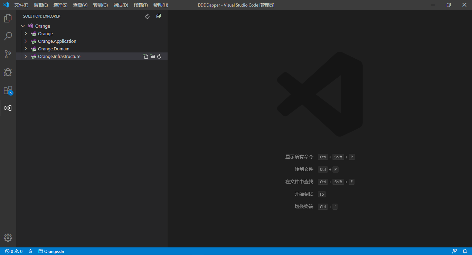Click the flame icon in status bar
Viewport: 472px width, 255px height.
[x=30, y=251]
